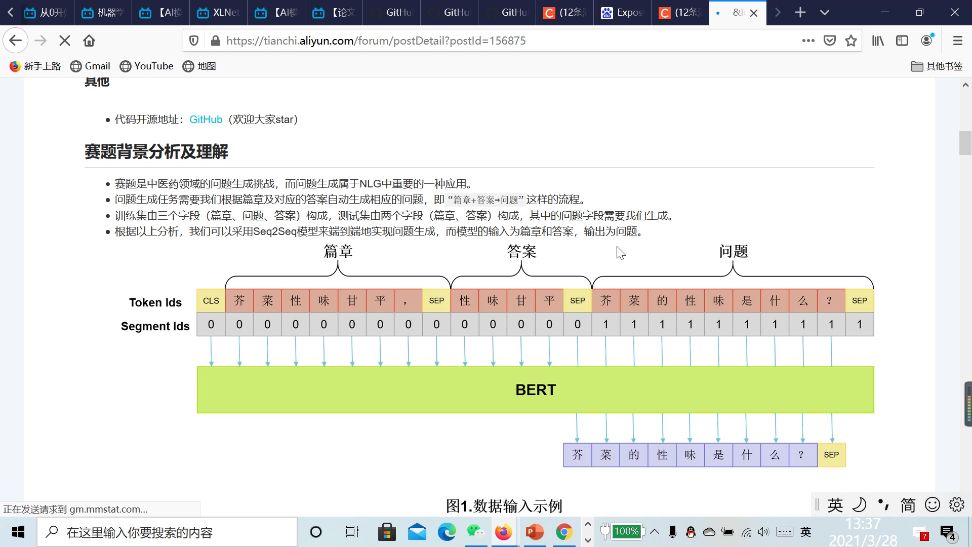Switch to the 机器学 tab
This screenshot has width=972, height=547.
pos(103,12)
